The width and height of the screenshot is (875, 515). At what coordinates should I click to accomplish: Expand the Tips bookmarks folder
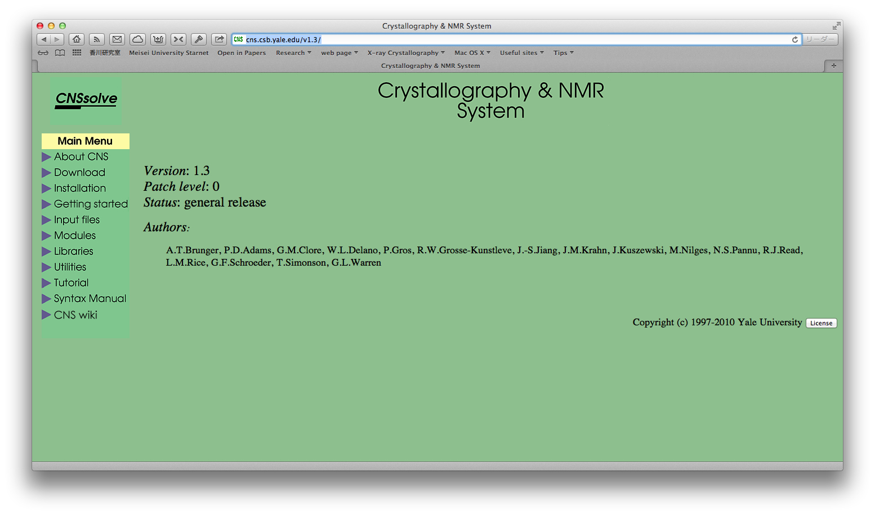pos(564,53)
